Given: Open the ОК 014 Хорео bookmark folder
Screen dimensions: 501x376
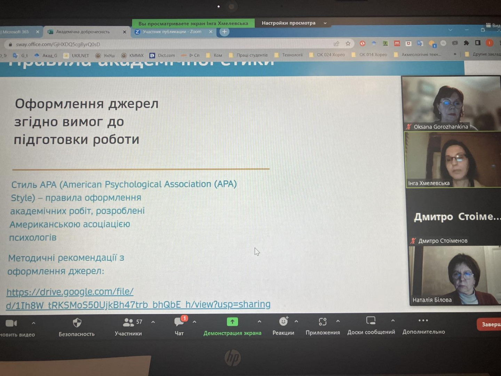Looking at the screenshot, I should 369,55.
